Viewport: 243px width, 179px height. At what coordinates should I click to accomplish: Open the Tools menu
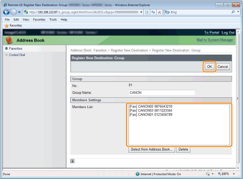point(53,19)
